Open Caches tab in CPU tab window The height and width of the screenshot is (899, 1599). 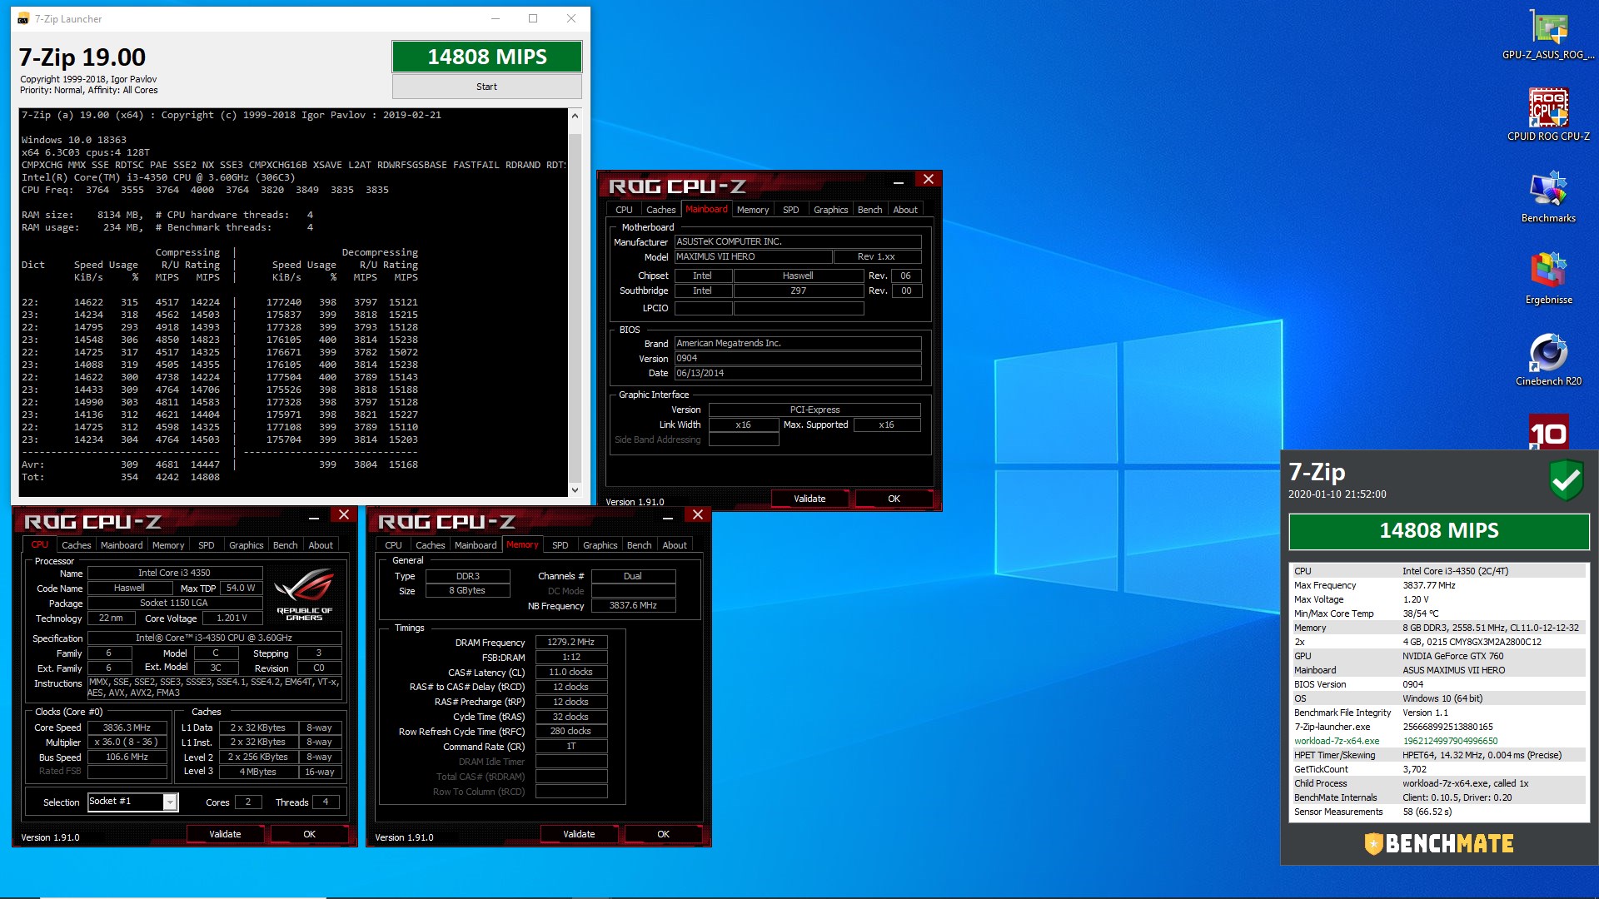76,545
